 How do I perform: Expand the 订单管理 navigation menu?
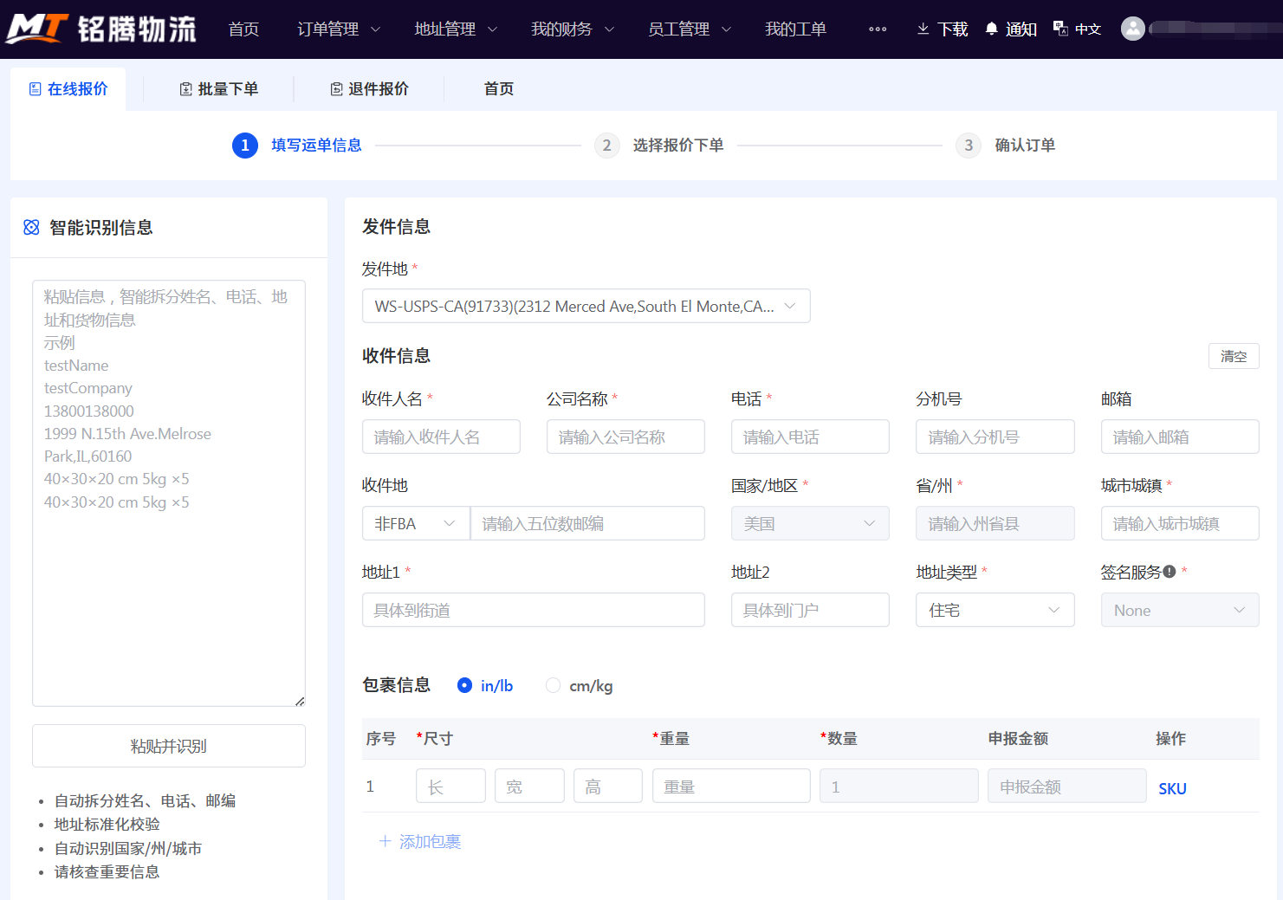tap(339, 29)
